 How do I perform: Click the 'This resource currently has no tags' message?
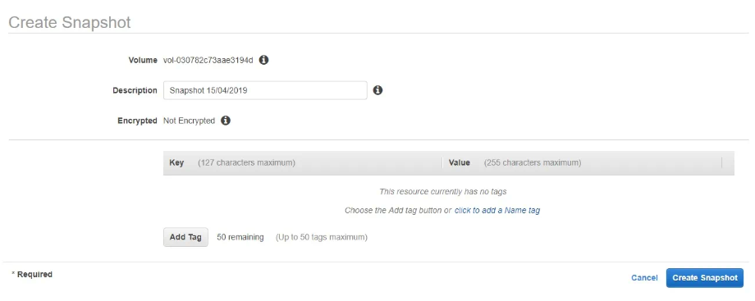click(443, 192)
